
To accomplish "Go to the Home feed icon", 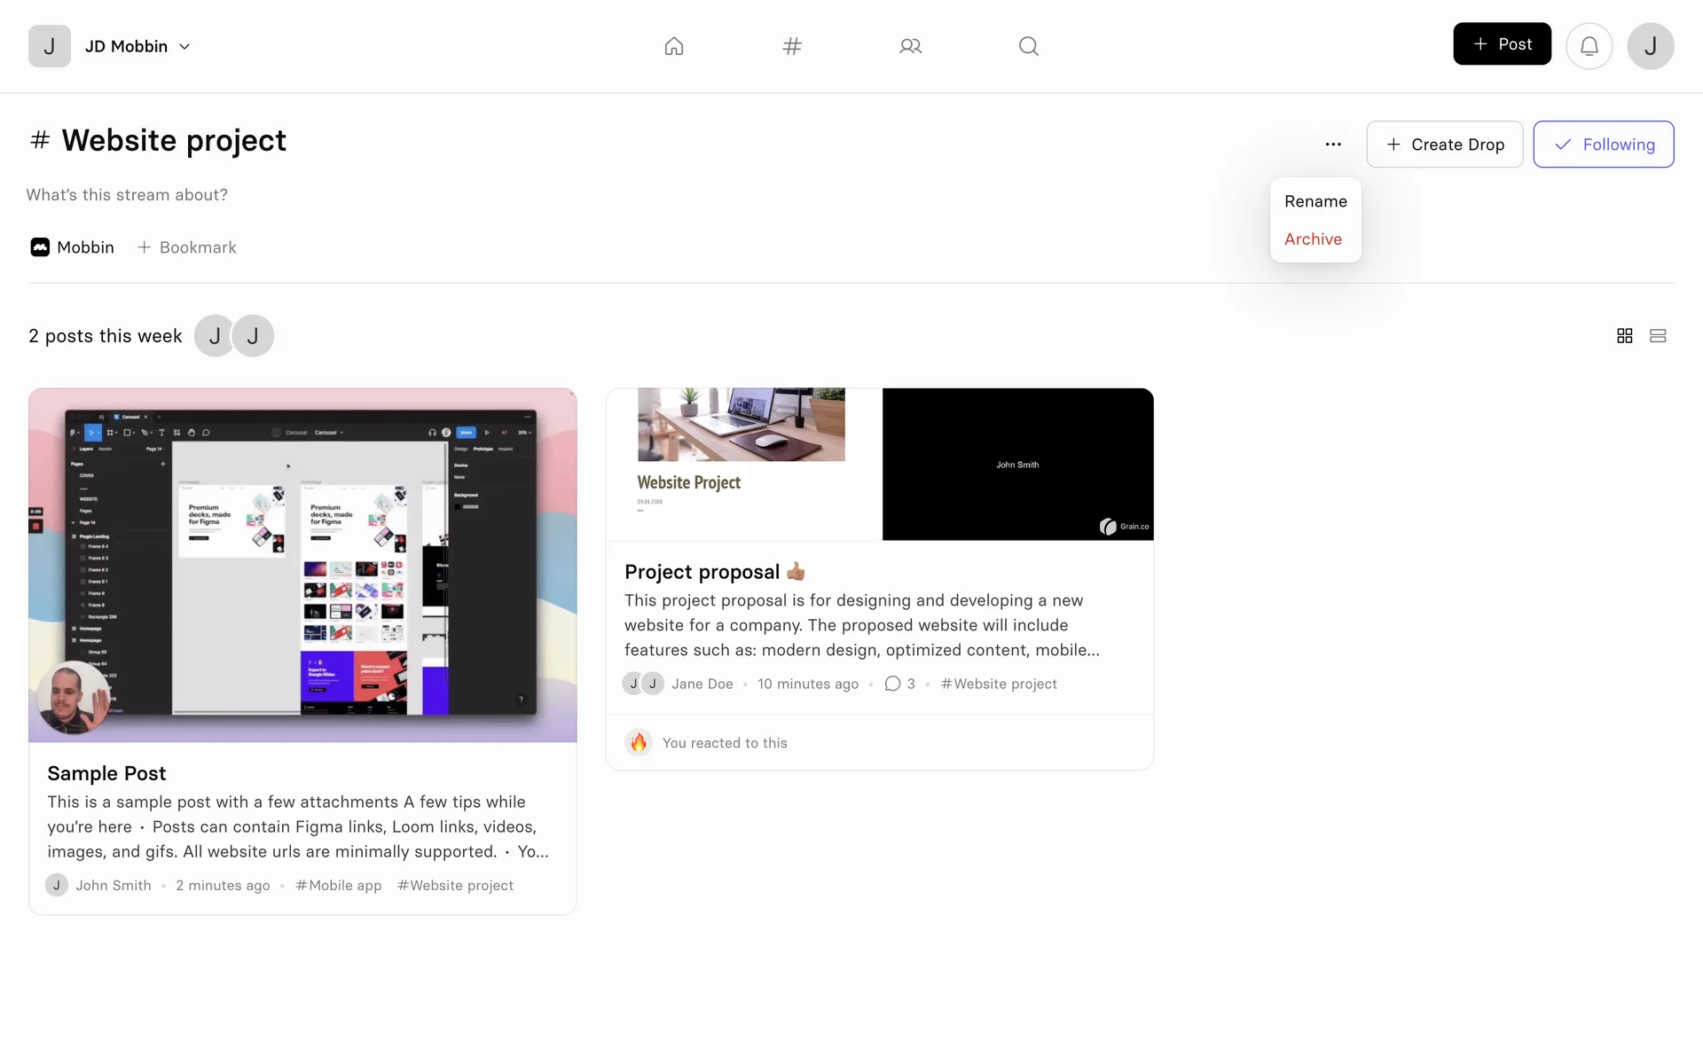I will pos(674,46).
